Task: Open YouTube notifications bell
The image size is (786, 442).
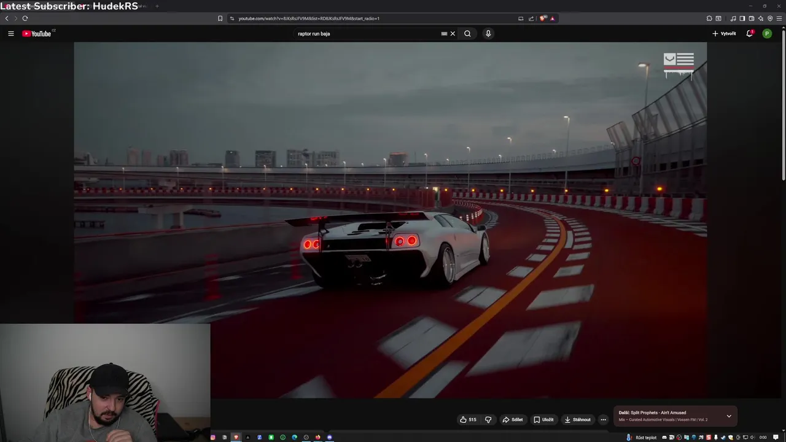Action: tap(750, 34)
